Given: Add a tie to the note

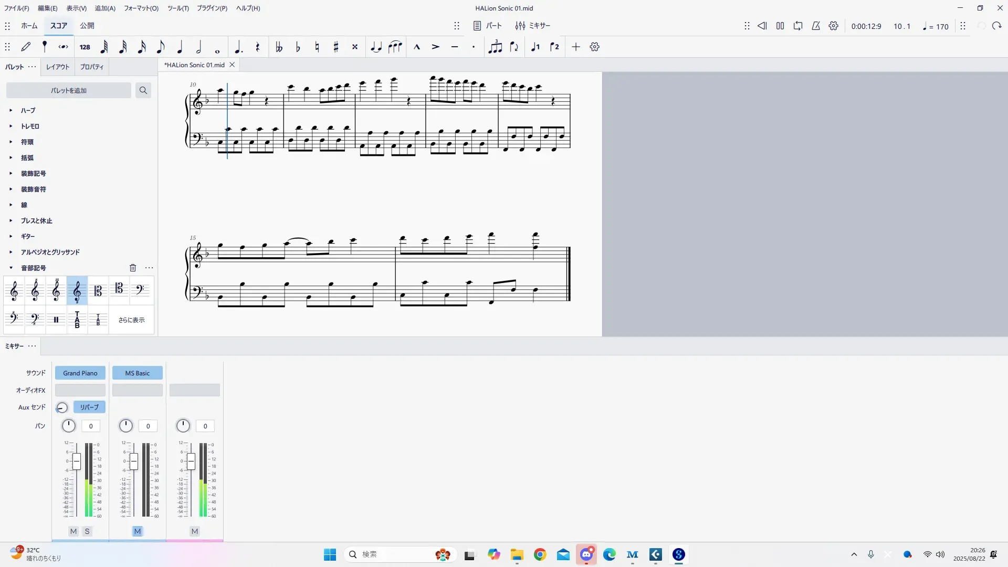Looking at the screenshot, I should (x=376, y=47).
